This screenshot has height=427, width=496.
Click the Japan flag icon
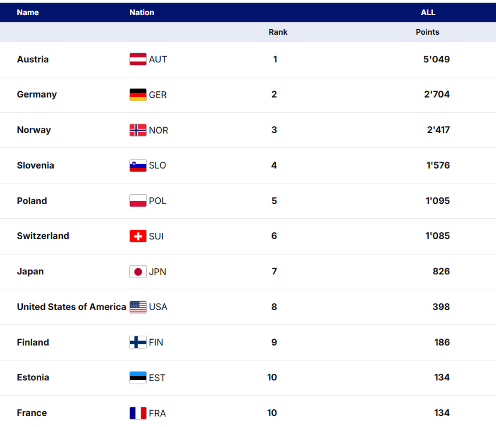click(x=138, y=272)
